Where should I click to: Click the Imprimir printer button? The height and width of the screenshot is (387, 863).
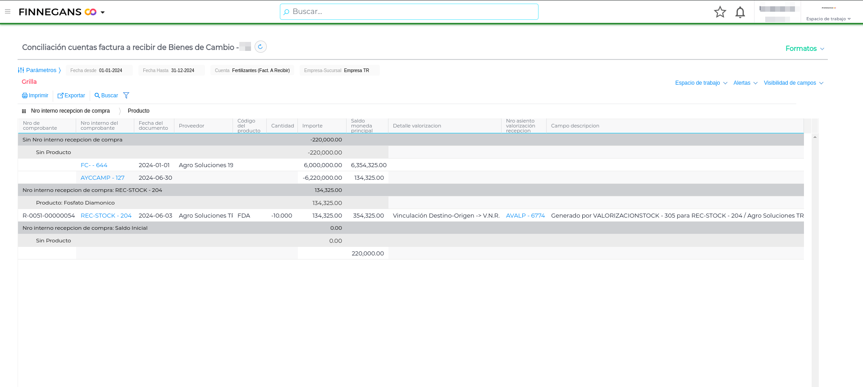35,96
